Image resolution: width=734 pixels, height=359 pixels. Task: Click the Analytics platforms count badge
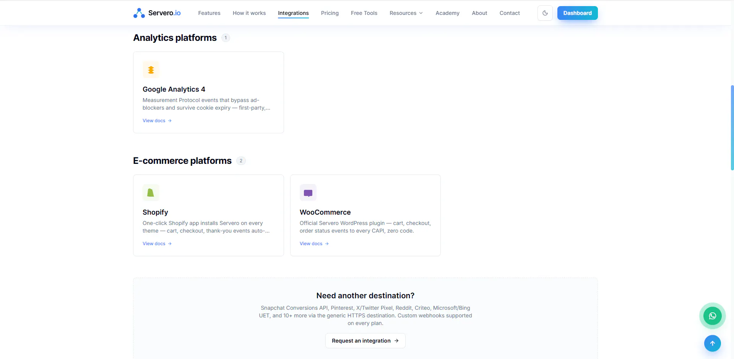click(226, 38)
